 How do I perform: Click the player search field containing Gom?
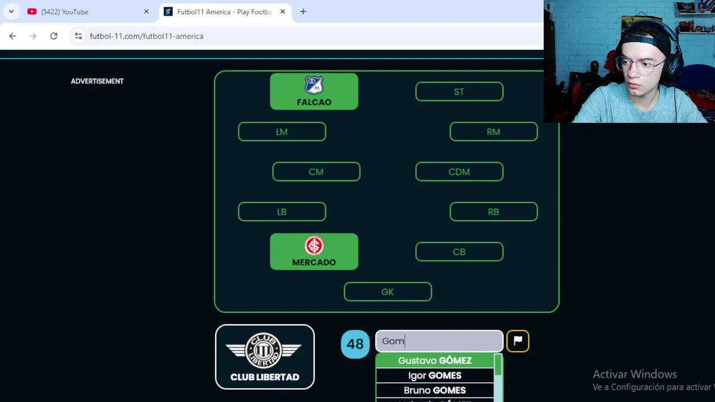439,341
